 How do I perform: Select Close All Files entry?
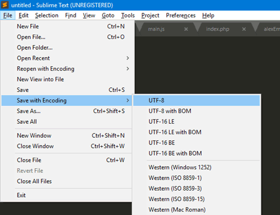(67, 181)
